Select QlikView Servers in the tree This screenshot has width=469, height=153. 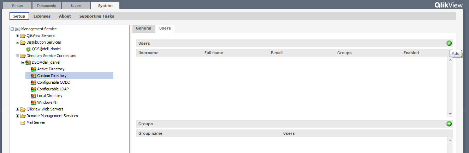41,36
